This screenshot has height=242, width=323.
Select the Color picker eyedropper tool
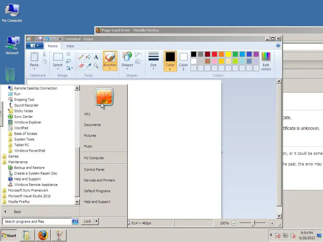(89, 66)
